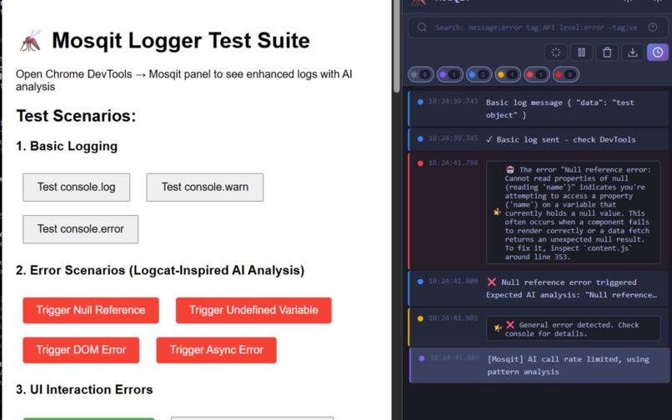Viewport: 672px width, 420px height.
Task: Click the 18:24:39.745 timestamp
Action: 453,138
